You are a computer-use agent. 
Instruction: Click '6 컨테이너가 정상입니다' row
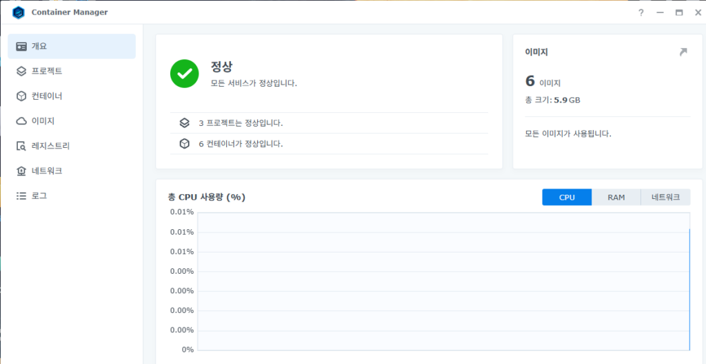(241, 144)
